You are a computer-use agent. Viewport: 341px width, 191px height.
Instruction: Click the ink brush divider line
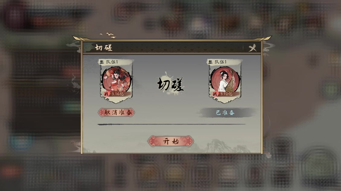point(171,124)
